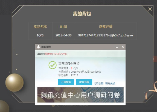
Task: Minimize the 温馨提示 dialog
Action: pyautogui.click(x=117, y=47)
